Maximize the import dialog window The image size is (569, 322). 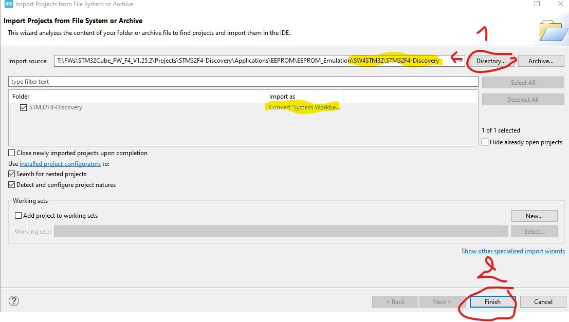click(x=537, y=4)
